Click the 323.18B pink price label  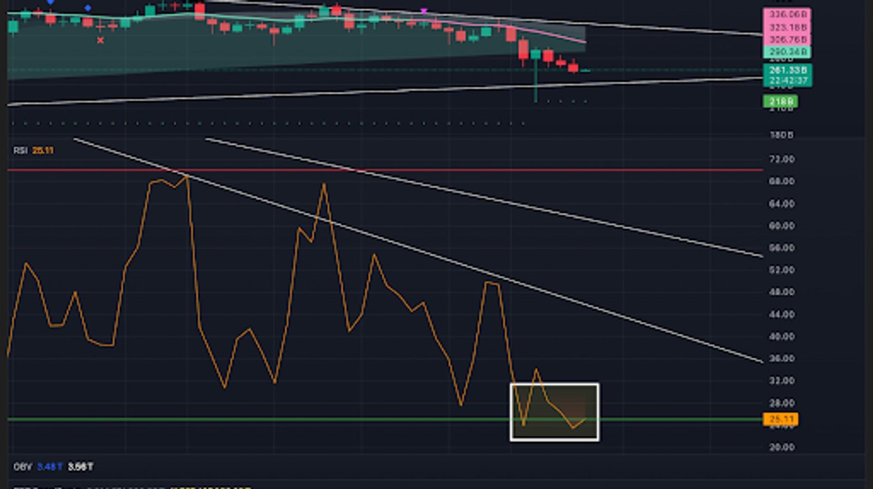click(x=787, y=27)
